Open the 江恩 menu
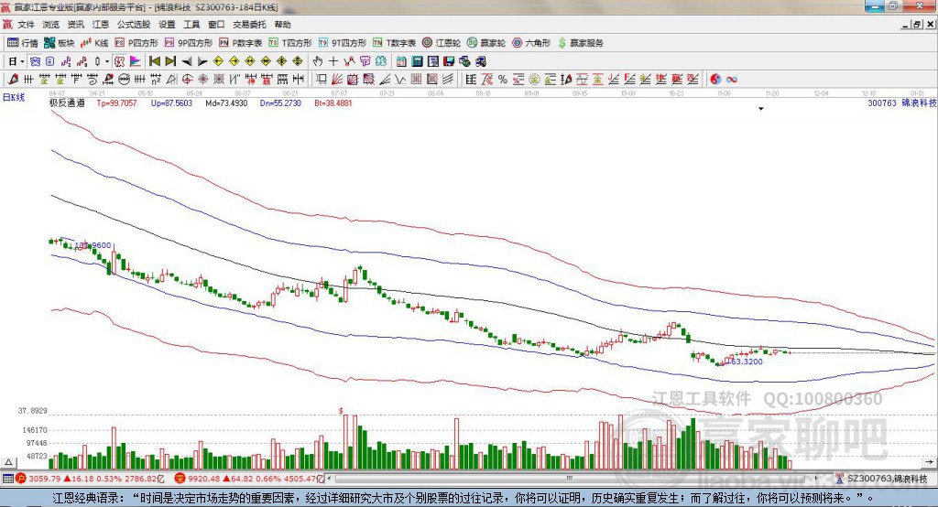The height and width of the screenshot is (507, 938). 101,25
